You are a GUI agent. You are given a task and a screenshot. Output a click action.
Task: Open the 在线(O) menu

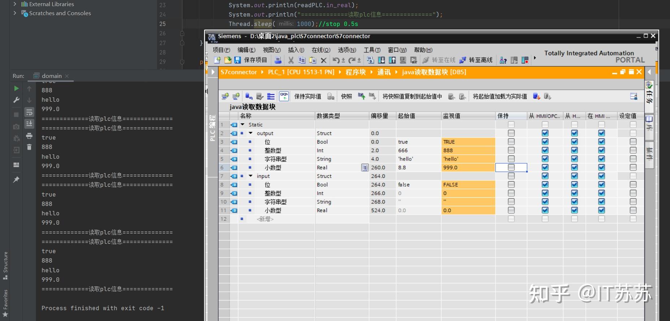tap(321, 50)
